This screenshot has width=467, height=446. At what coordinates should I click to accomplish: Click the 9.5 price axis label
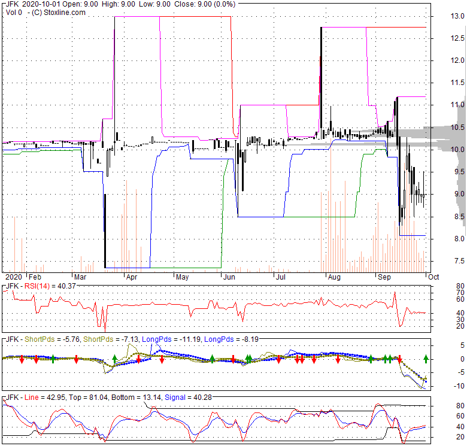coord(459,172)
